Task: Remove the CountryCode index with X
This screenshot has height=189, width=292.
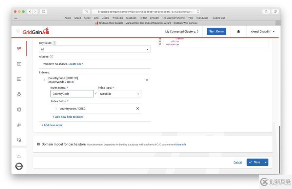Action: click(147, 80)
